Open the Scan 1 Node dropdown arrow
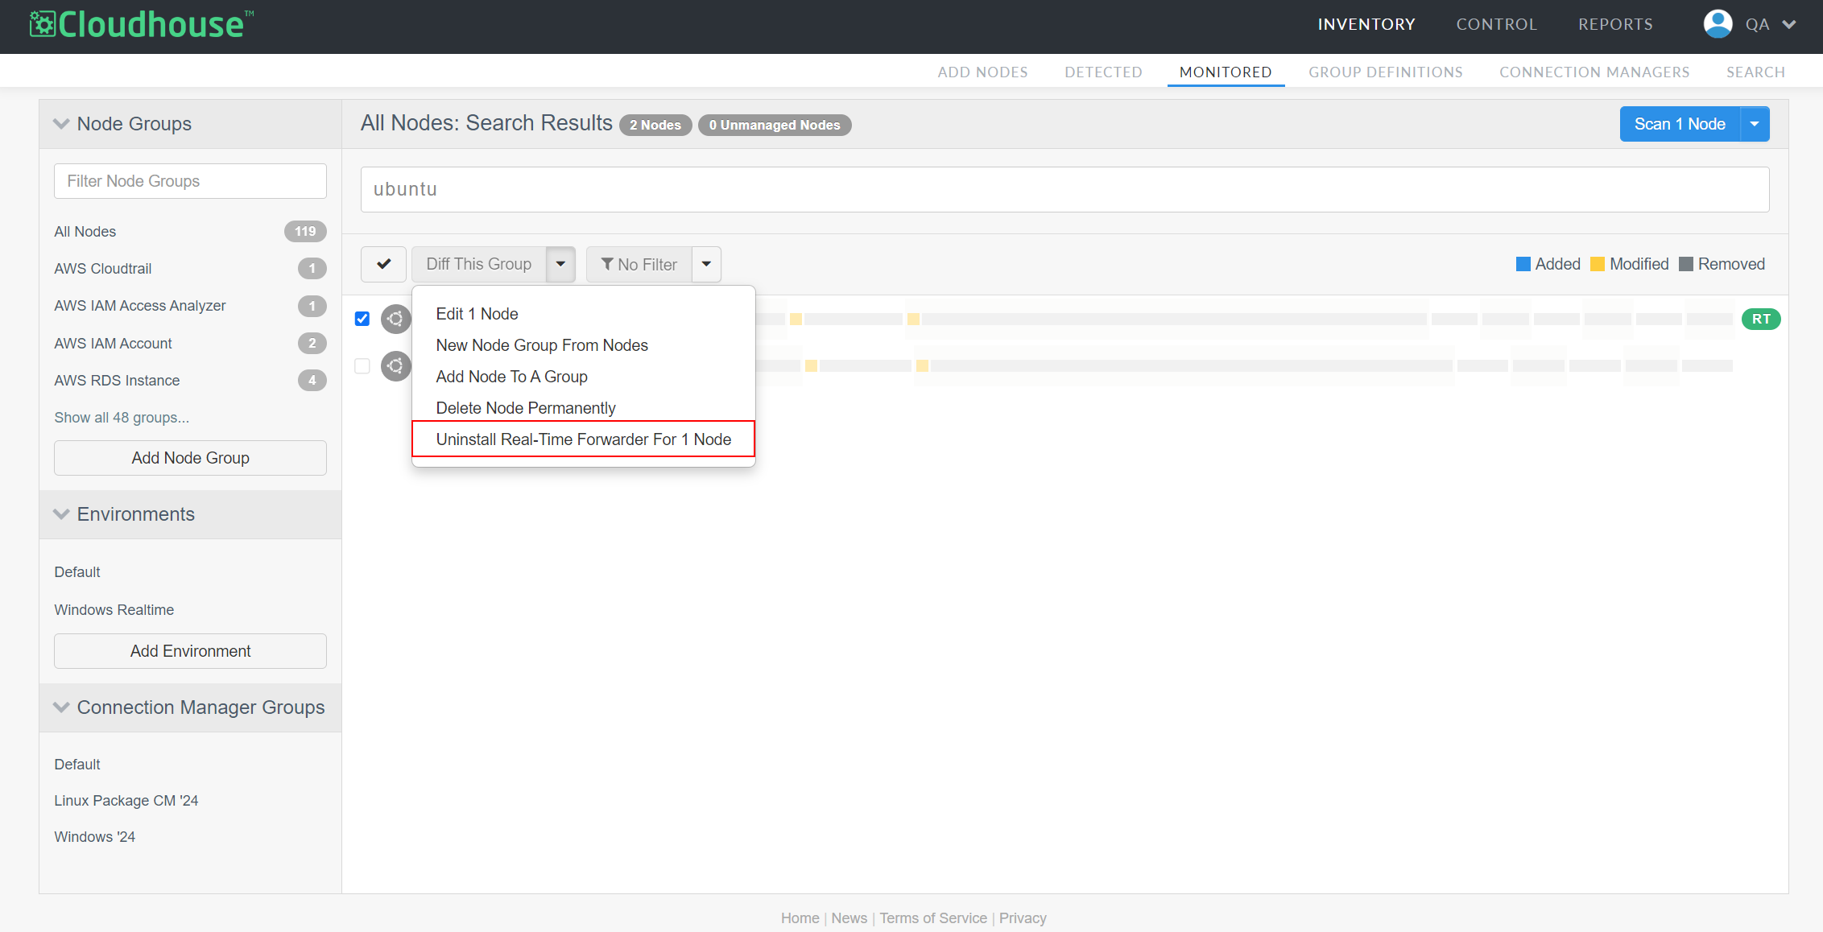The height and width of the screenshot is (932, 1823). coord(1755,124)
